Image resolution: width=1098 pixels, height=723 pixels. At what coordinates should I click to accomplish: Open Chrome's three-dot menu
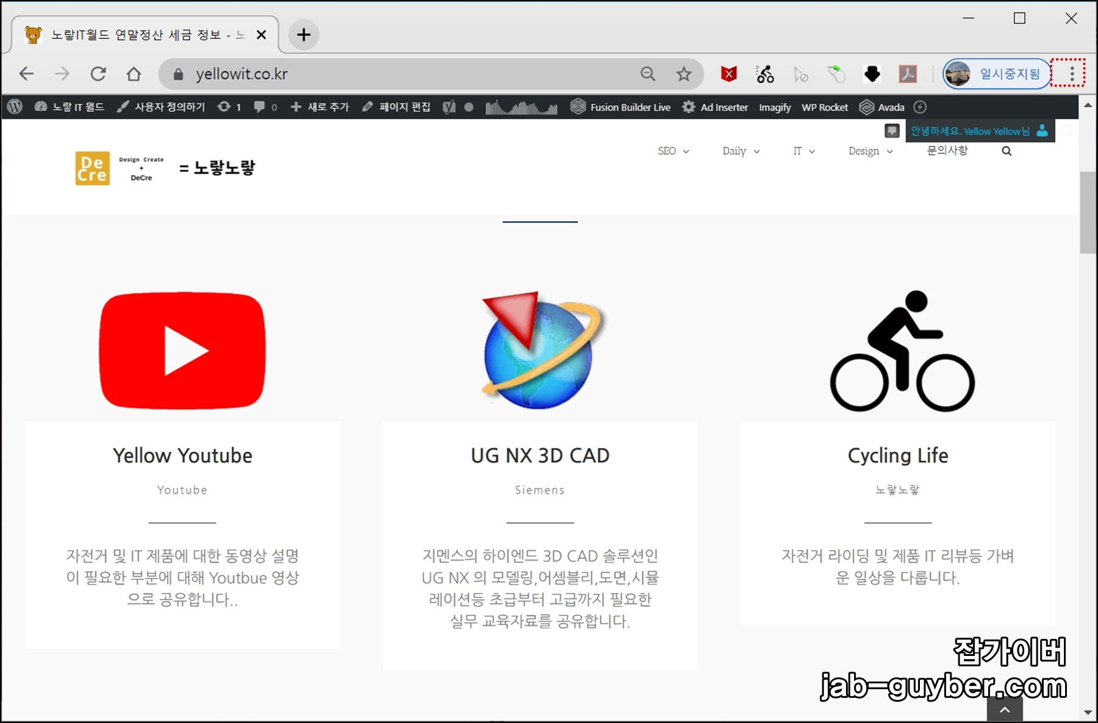[1071, 73]
